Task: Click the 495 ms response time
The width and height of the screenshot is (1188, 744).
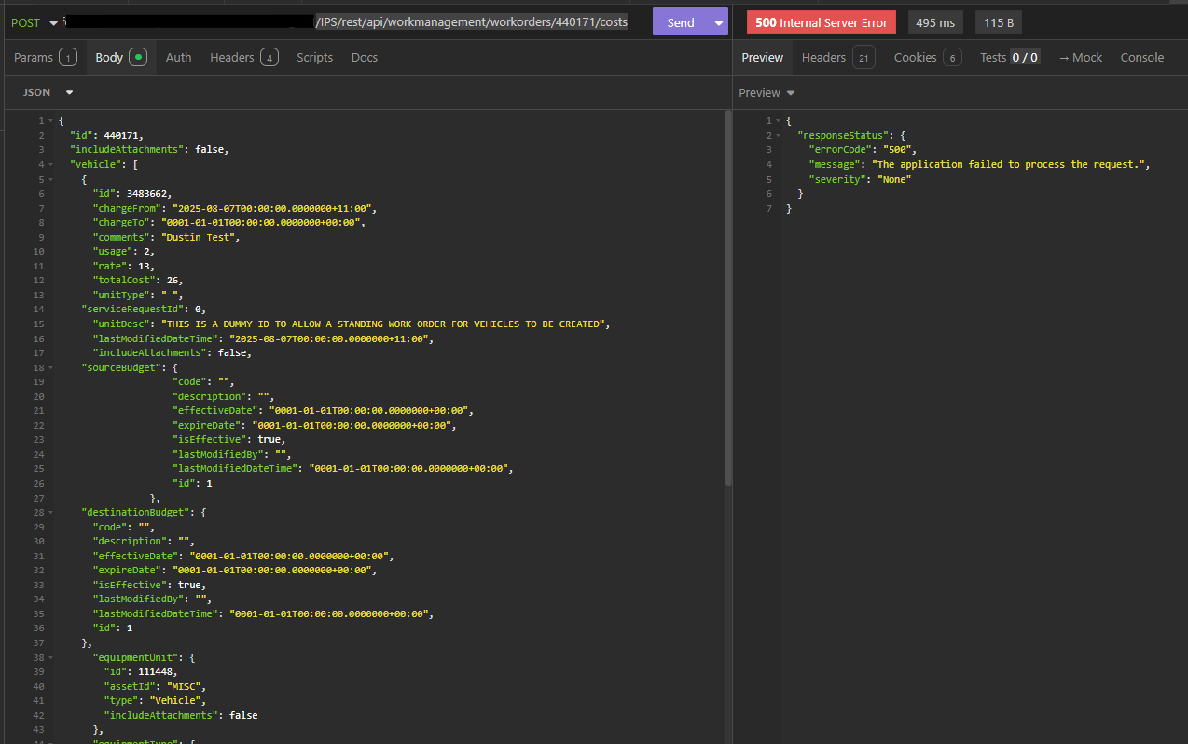Action: pyautogui.click(x=937, y=22)
